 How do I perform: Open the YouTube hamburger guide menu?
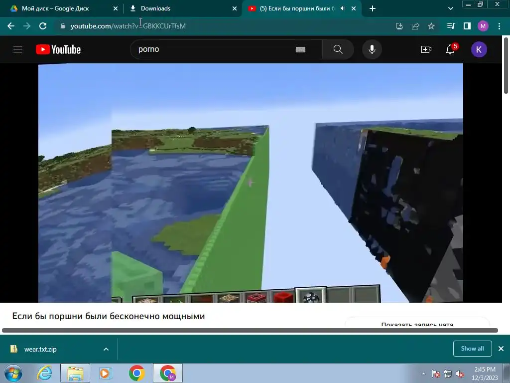[x=18, y=49]
